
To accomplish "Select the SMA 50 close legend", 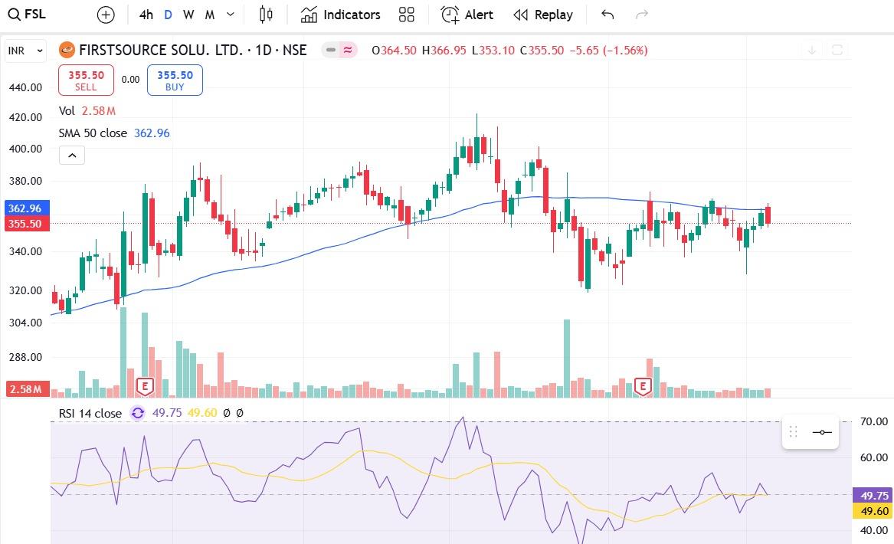I will click(x=114, y=133).
